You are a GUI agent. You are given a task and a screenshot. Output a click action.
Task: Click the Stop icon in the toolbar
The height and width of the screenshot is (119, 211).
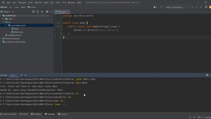pos(201,7)
